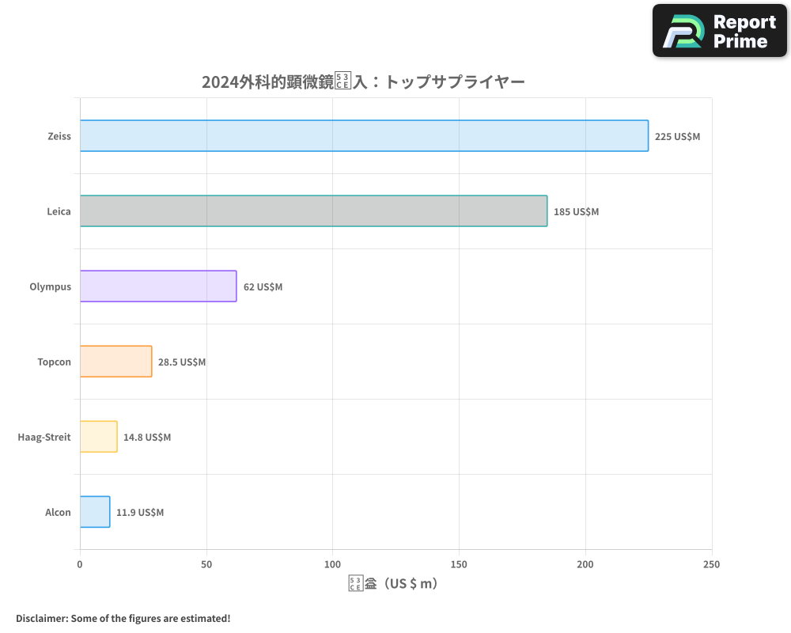Viewport: 791px width, 633px height.
Task: Select the Haag-Streit yellow bar
Action: click(x=98, y=437)
